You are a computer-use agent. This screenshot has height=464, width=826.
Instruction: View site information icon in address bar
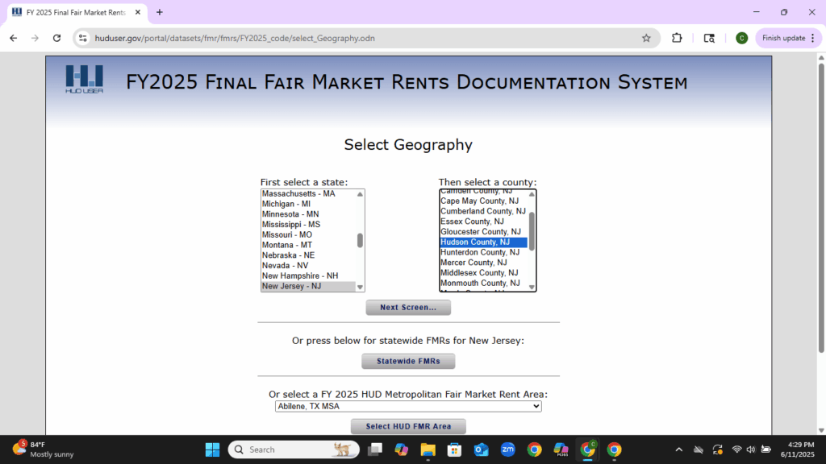point(82,38)
